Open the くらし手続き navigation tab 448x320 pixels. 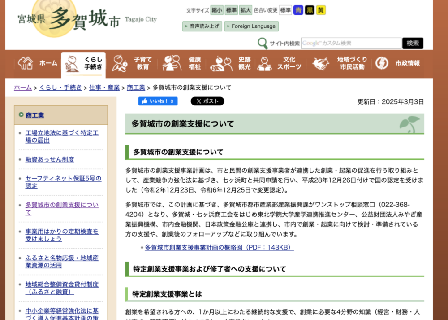(83, 64)
